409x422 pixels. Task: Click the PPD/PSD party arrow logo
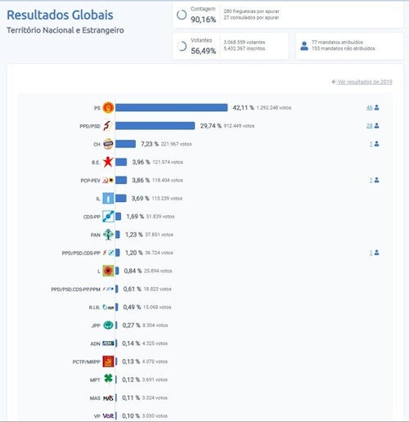[108, 126]
